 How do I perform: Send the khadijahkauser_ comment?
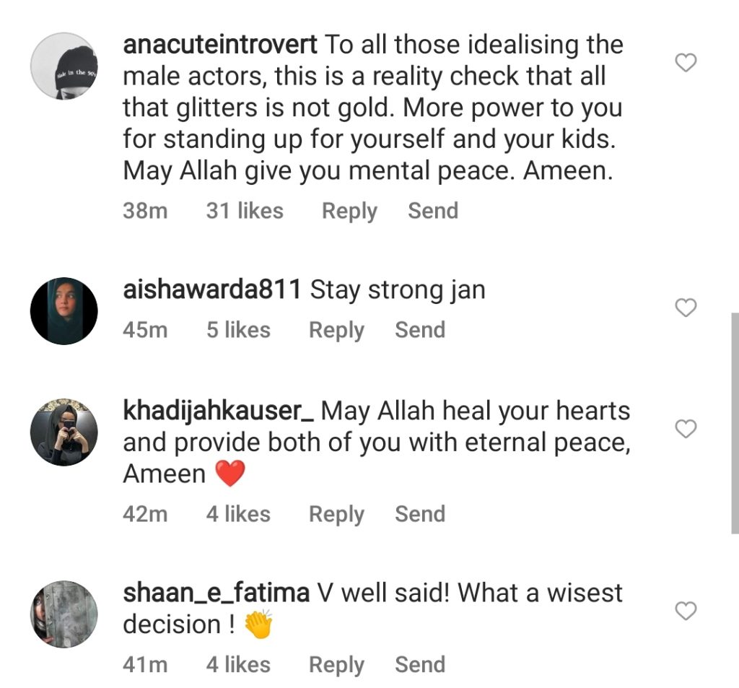click(x=420, y=514)
